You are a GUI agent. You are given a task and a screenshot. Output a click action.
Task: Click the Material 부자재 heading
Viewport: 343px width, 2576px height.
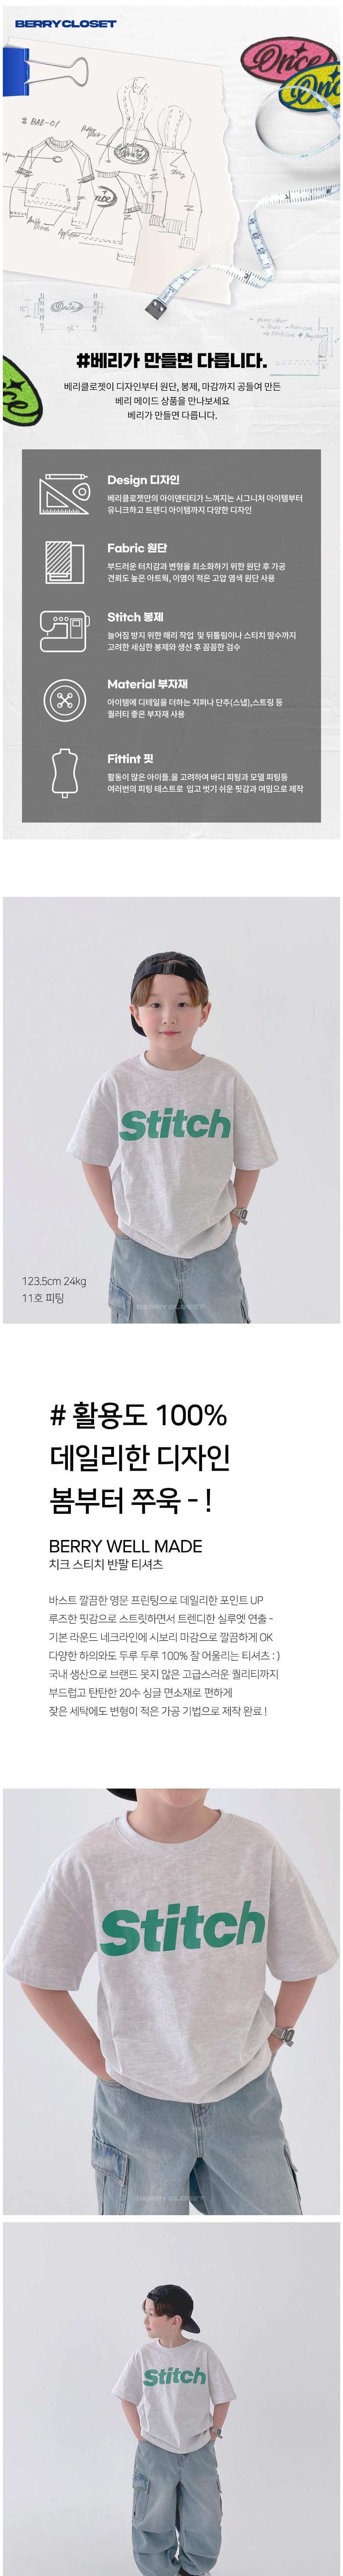[x=147, y=684]
